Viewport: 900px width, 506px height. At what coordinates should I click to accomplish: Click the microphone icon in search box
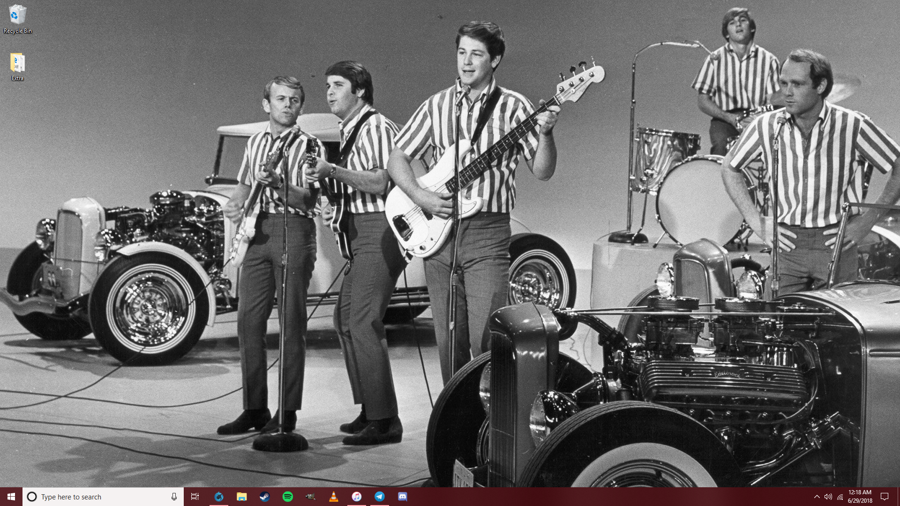[174, 497]
